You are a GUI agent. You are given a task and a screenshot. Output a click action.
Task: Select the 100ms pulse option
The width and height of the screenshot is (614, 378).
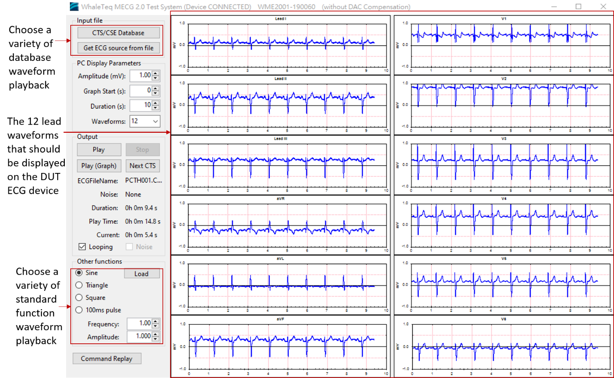(x=79, y=310)
